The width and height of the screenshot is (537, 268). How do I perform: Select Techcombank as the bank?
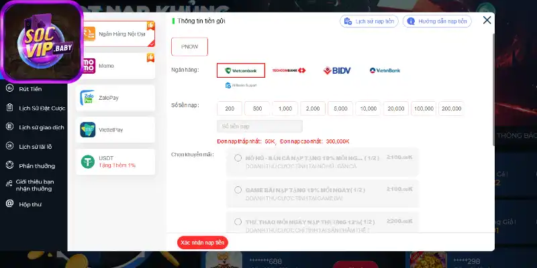(x=289, y=70)
